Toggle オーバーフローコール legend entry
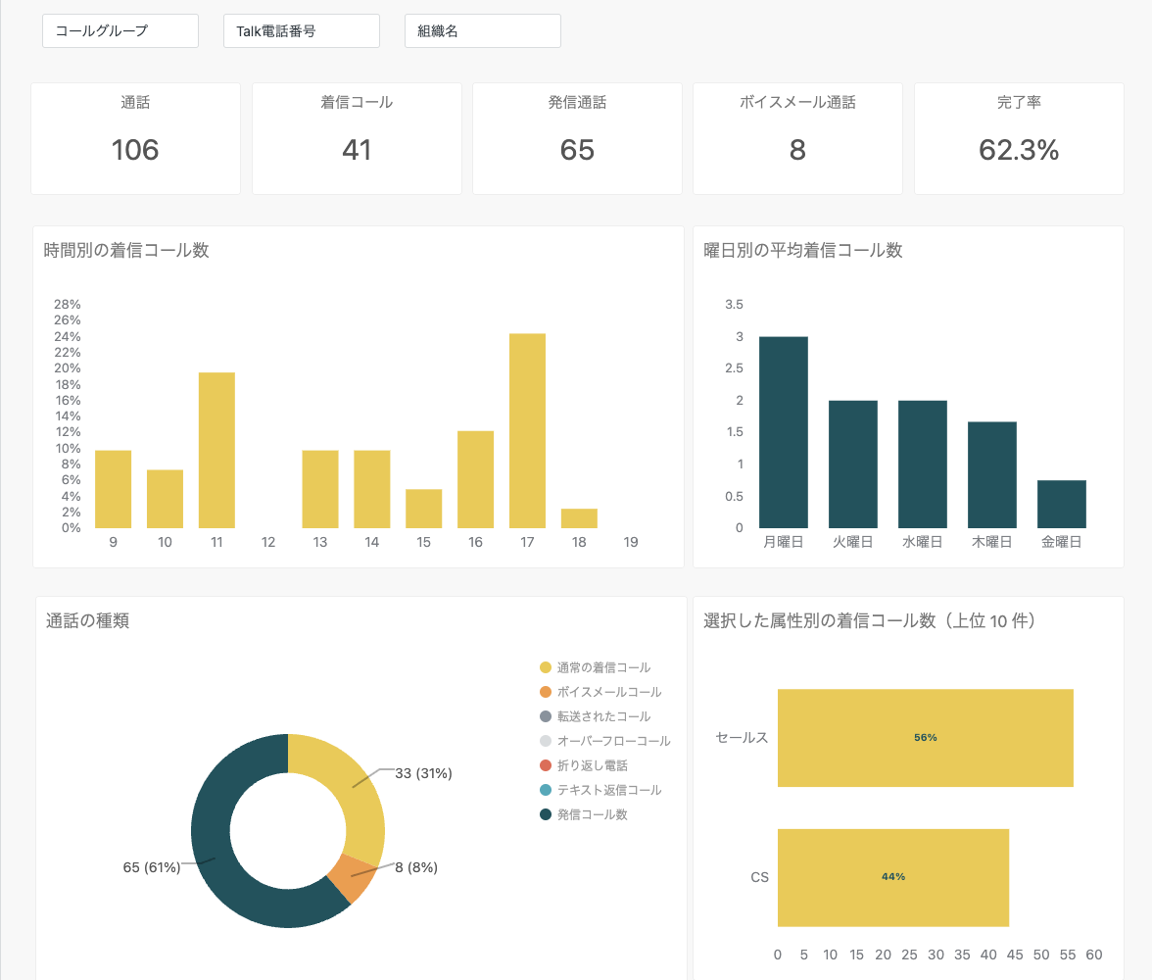The height and width of the screenshot is (980, 1152). click(x=604, y=741)
